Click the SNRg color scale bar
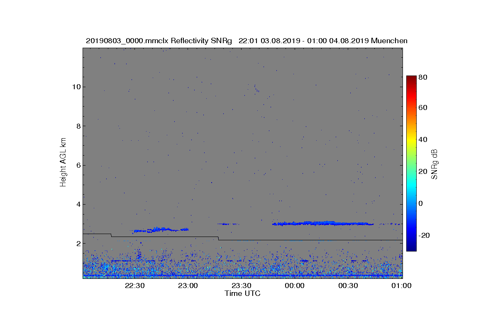This screenshot has width=498, height=332. click(x=411, y=163)
